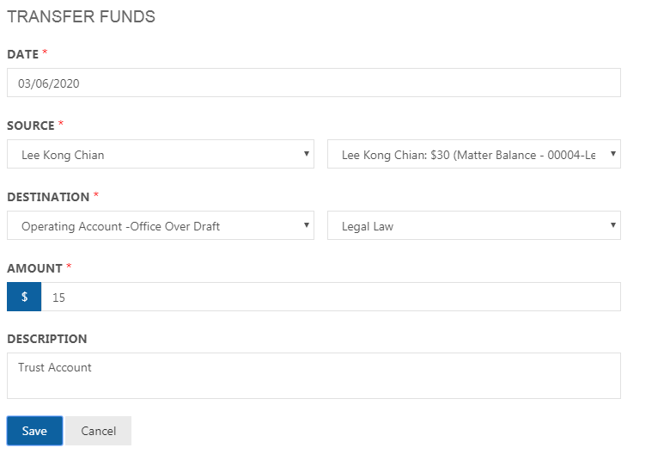The height and width of the screenshot is (454, 664).
Task: Open the Legal Law destination selector
Action: pos(474,225)
